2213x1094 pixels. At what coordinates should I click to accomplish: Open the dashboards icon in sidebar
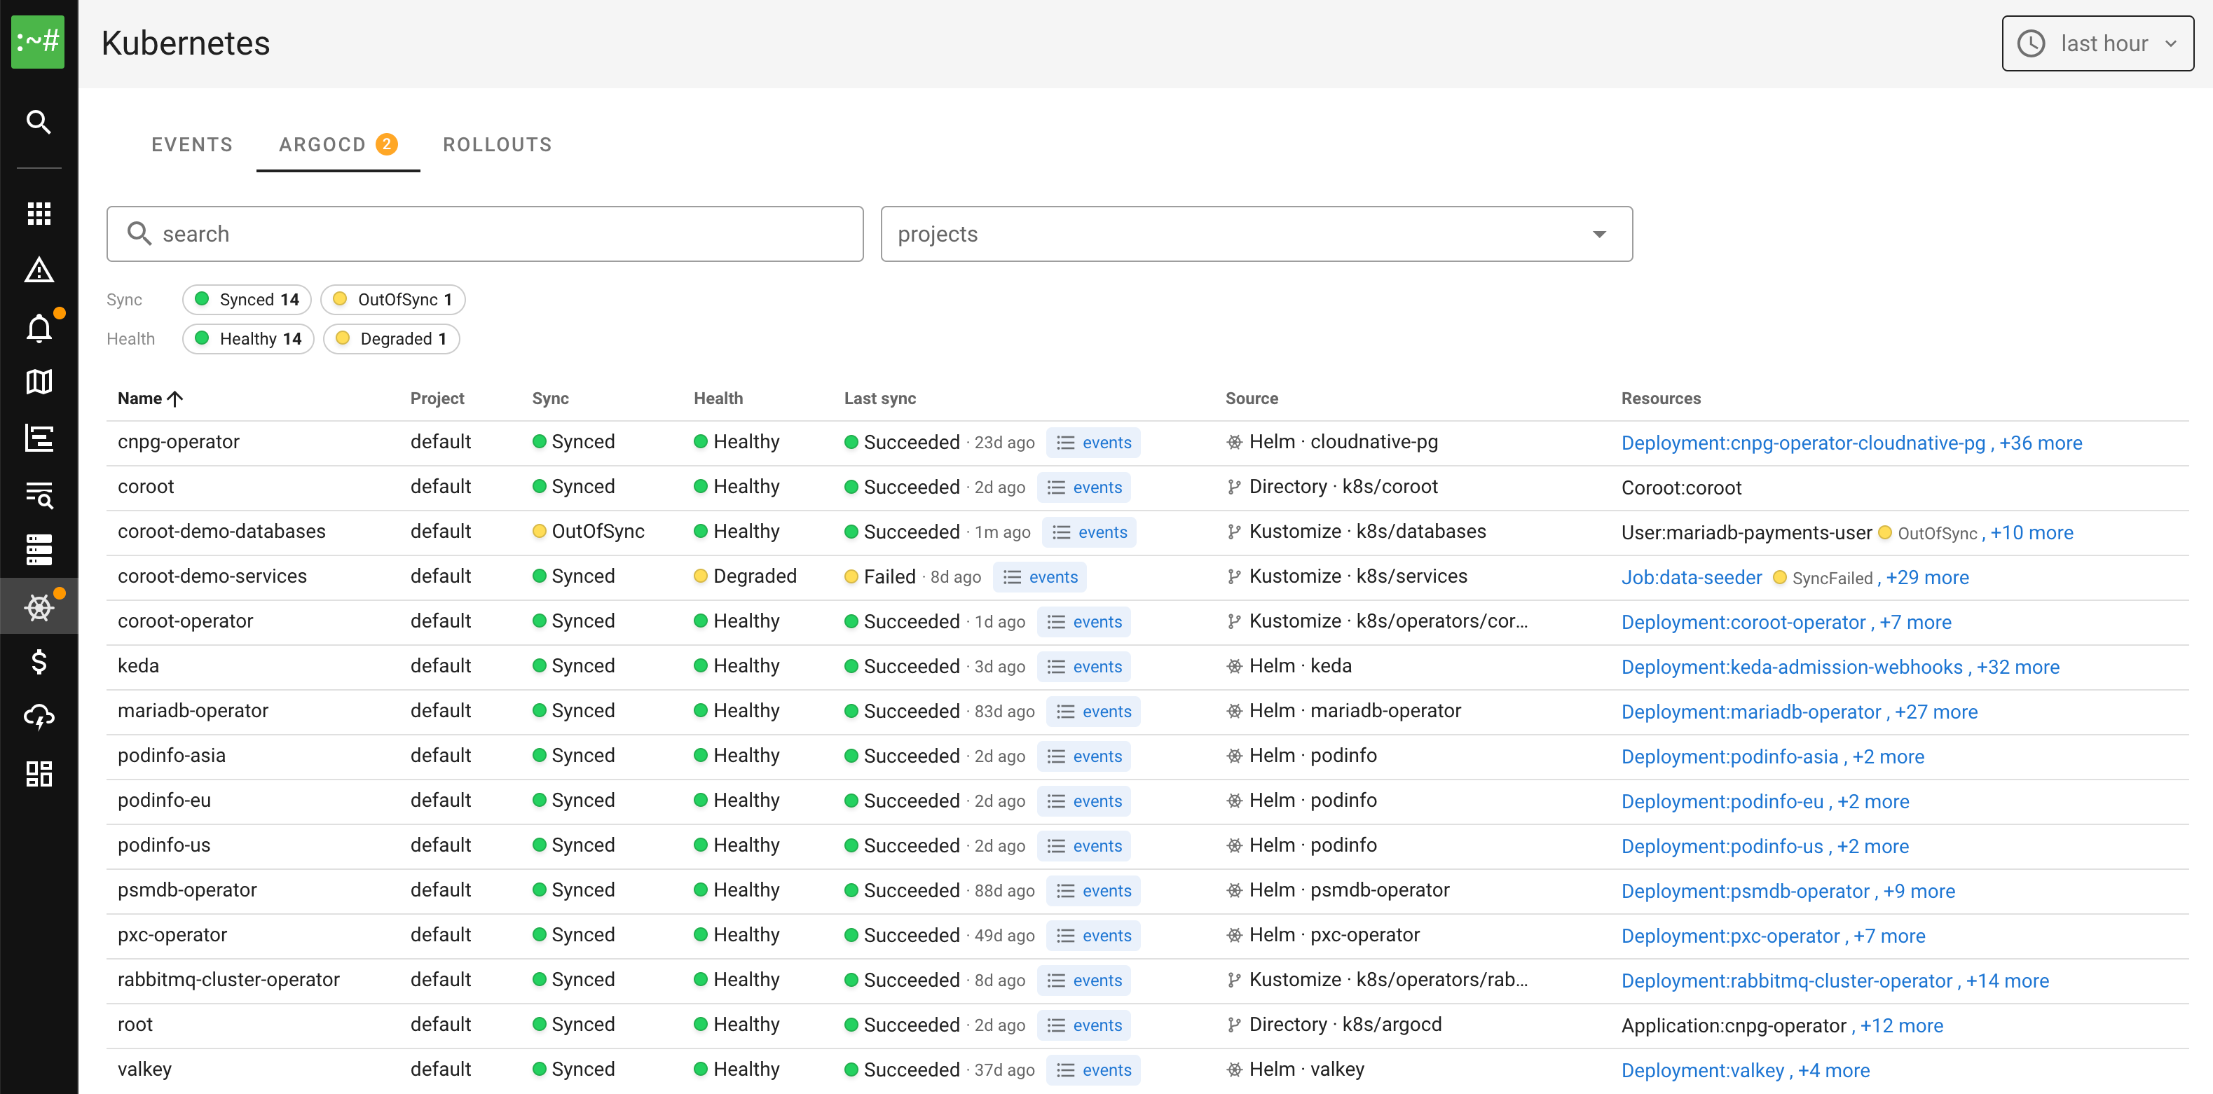click(39, 774)
